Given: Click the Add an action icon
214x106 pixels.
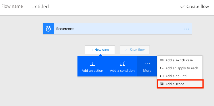Looking at the screenshot, I should click(x=92, y=63).
